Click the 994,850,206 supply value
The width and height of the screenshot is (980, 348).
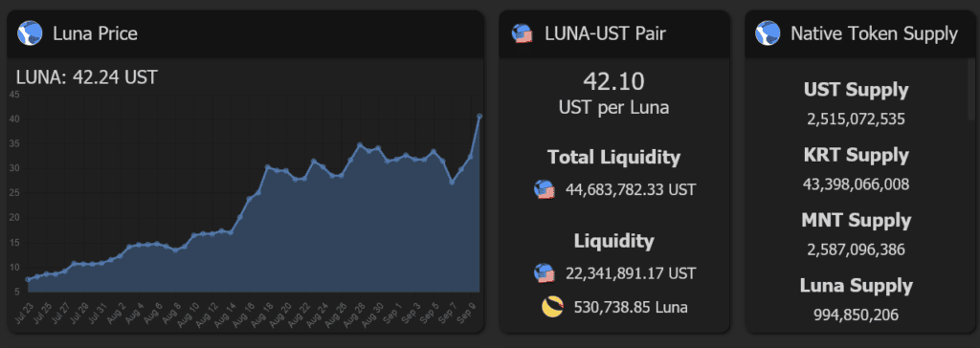[x=857, y=315]
